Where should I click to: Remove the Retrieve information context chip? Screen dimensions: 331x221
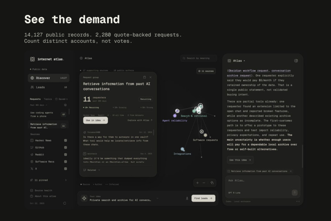pyautogui.click(x=291, y=171)
